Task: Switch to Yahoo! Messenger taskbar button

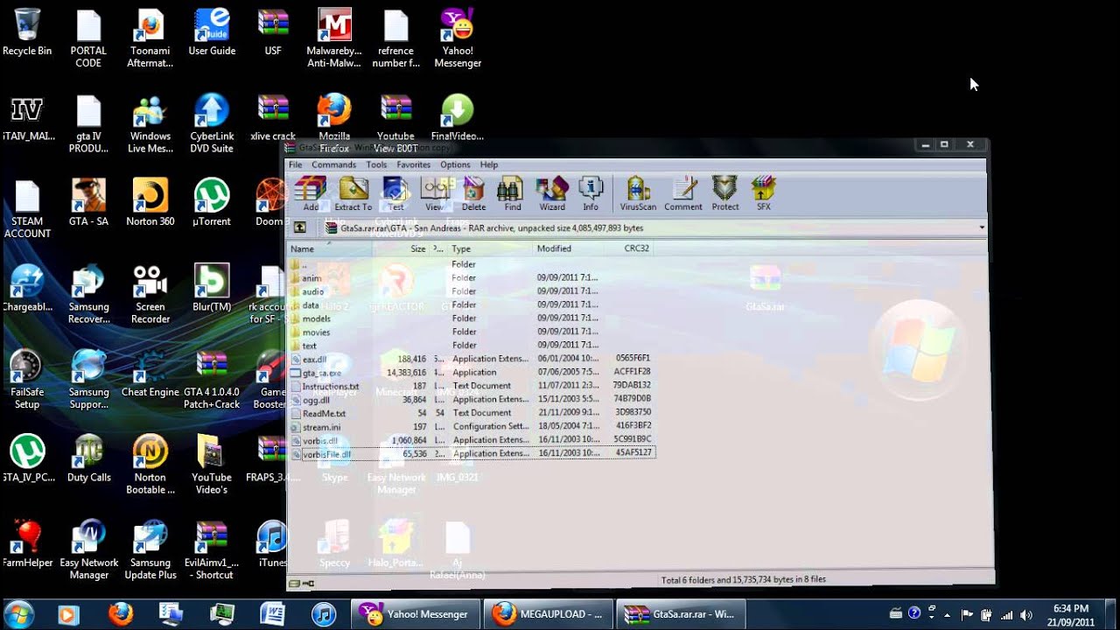Action: (416, 614)
